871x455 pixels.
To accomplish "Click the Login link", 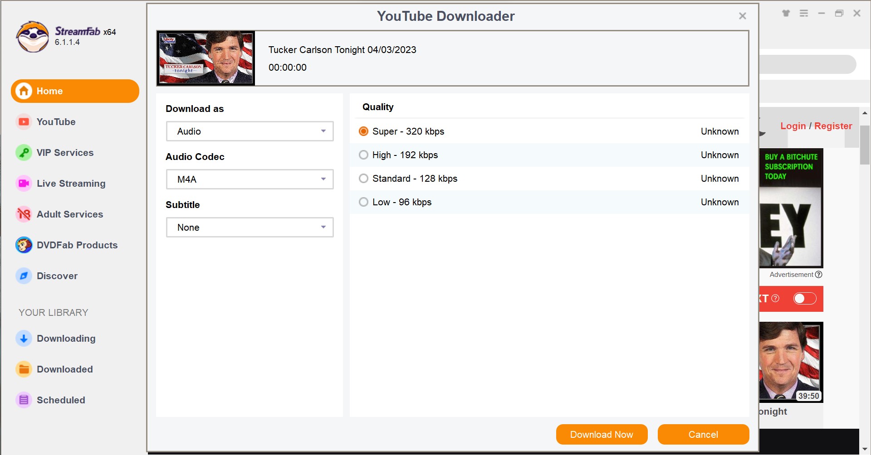I will [x=793, y=126].
